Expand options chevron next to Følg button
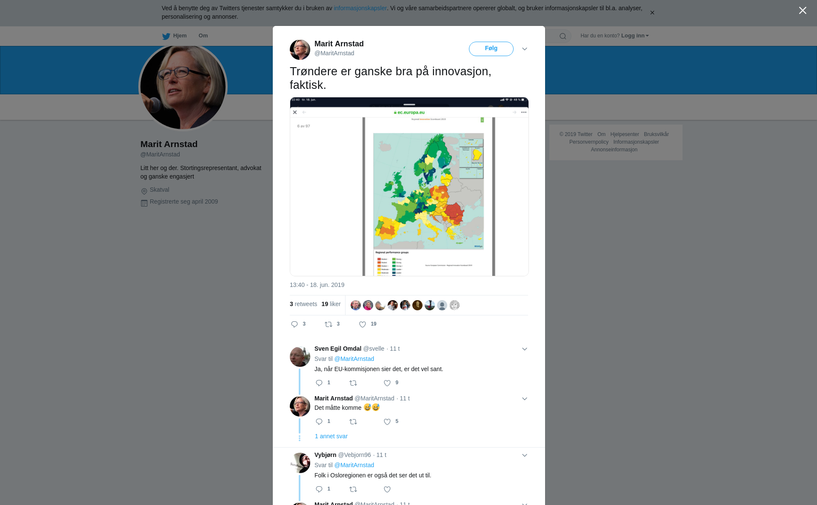 525,49
